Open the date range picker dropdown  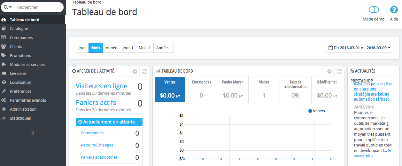[359, 48]
